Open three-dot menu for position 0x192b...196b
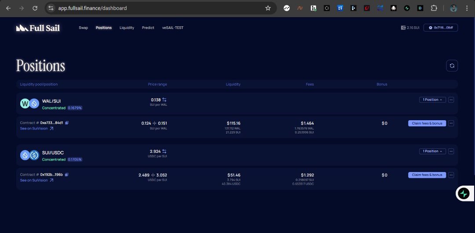The width and height of the screenshot is (475, 233). [451, 175]
